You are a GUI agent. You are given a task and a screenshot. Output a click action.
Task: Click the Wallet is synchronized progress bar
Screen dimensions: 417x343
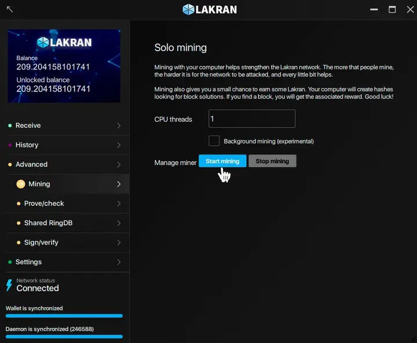pos(64,316)
